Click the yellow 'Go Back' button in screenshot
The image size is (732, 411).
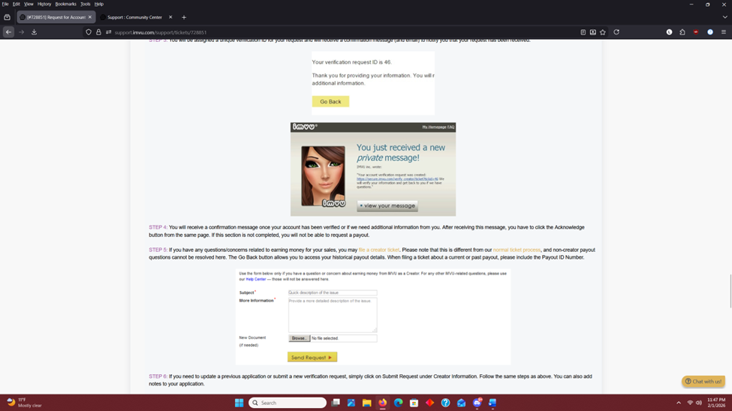pyautogui.click(x=330, y=101)
